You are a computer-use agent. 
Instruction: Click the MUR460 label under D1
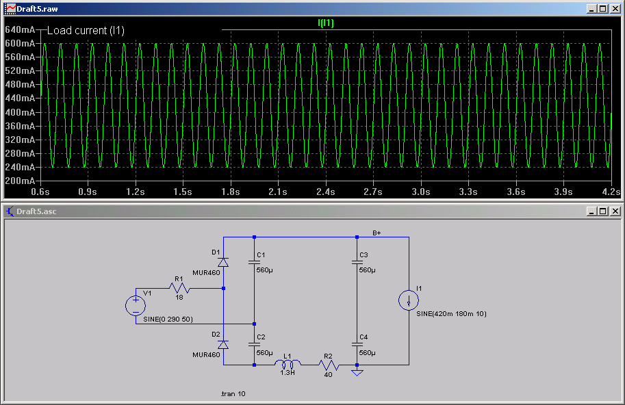click(x=206, y=273)
